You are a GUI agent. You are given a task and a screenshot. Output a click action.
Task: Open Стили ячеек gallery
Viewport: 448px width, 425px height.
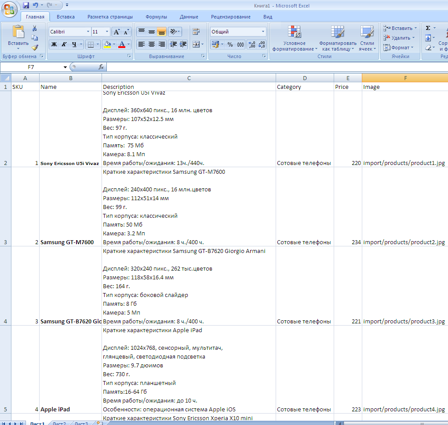[x=367, y=38]
